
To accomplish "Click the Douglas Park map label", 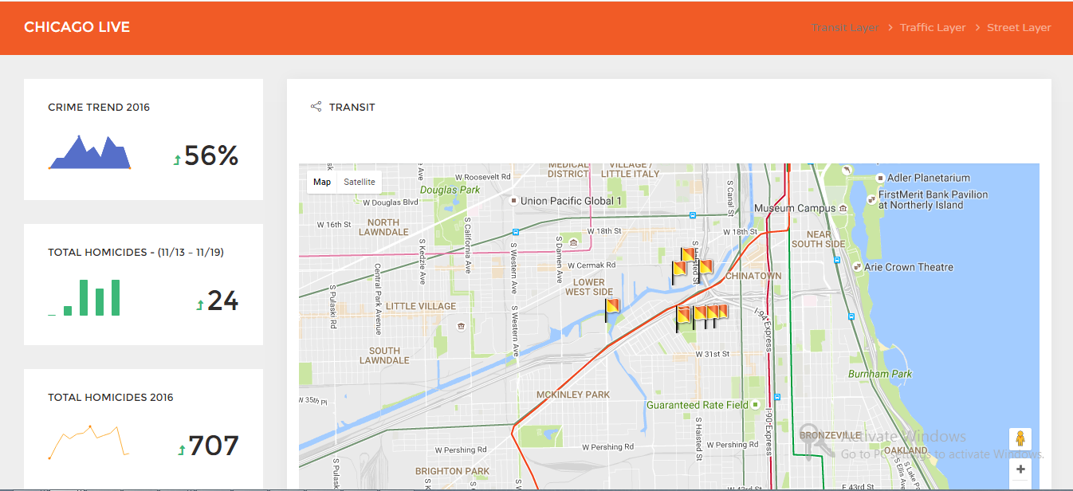I will click(450, 190).
